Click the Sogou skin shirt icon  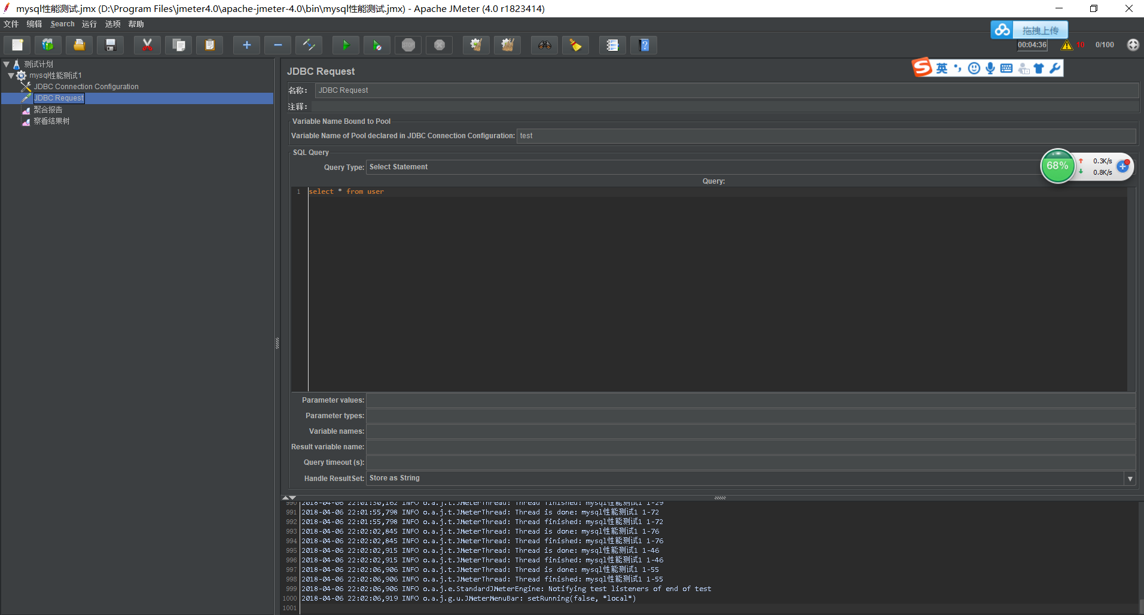click(x=1039, y=68)
